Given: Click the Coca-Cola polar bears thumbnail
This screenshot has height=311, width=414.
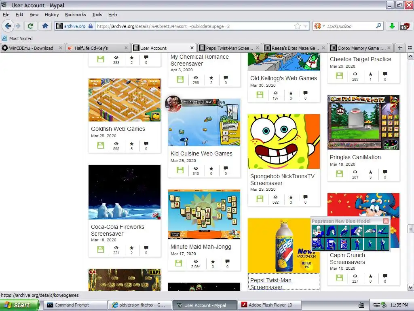Looking at the screenshot, I should (125, 192).
